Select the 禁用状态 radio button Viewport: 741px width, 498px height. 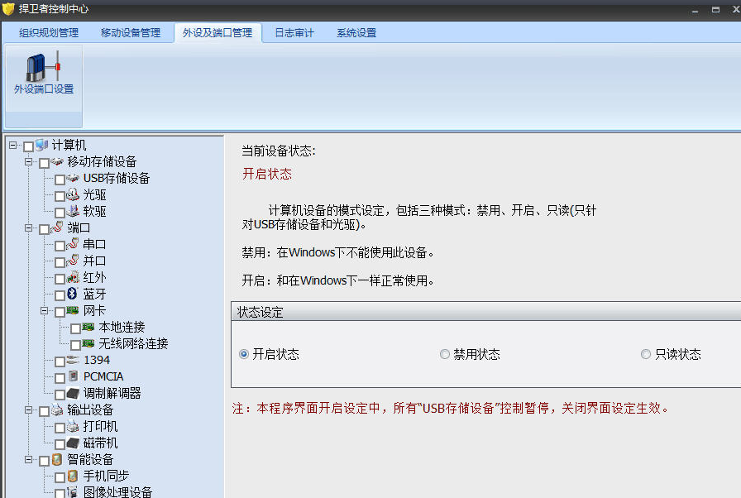tap(445, 353)
